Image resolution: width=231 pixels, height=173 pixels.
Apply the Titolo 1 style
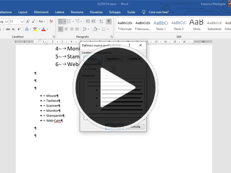tap(161, 25)
